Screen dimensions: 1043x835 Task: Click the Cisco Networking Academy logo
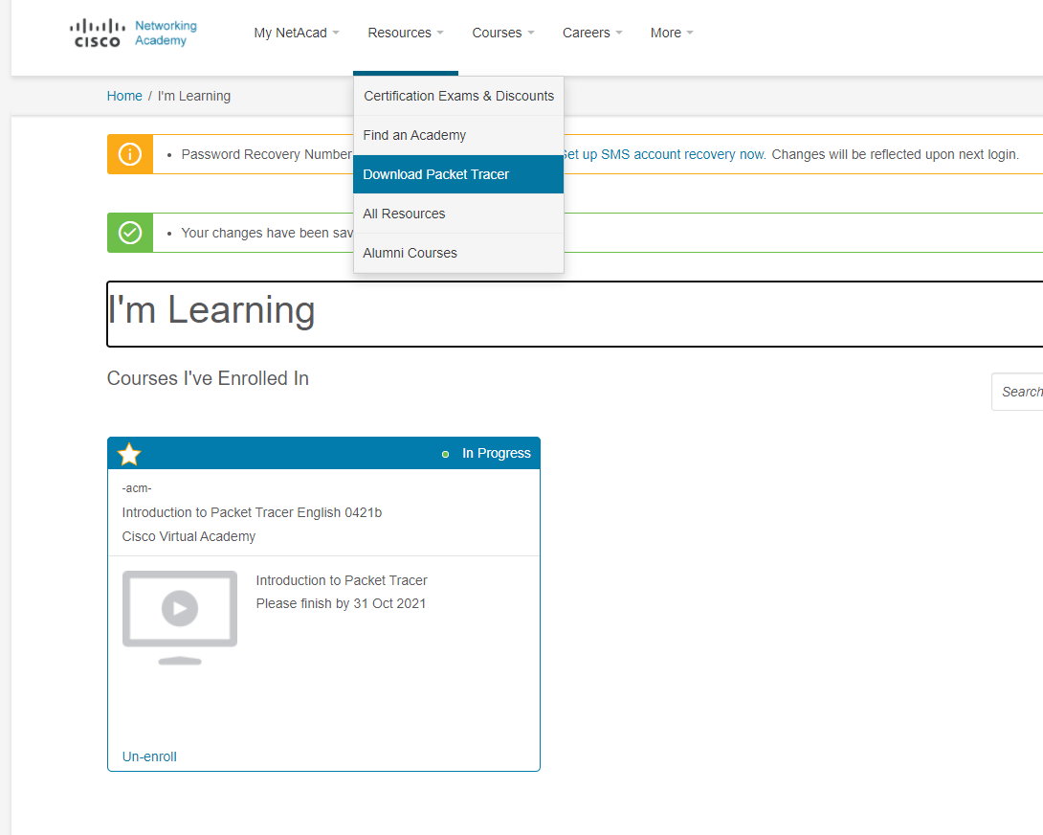coord(133,33)
